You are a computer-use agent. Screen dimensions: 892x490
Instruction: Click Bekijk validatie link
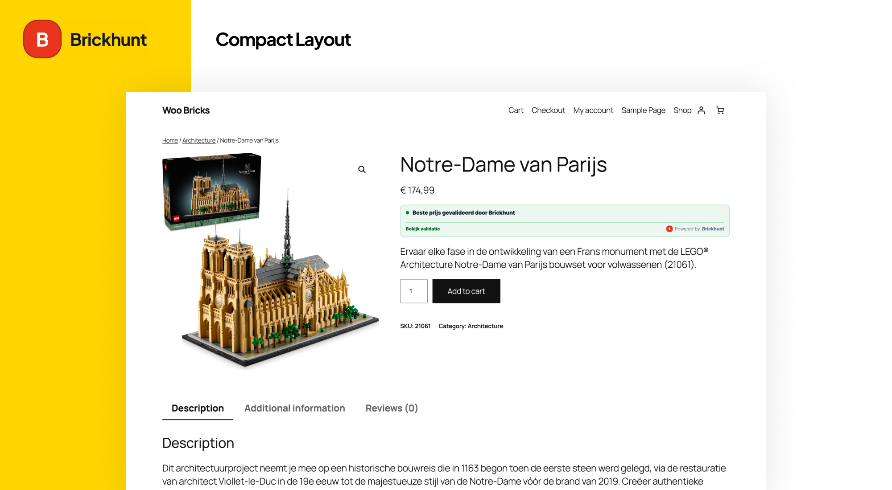pyautogui.click(x=423, y=229)
